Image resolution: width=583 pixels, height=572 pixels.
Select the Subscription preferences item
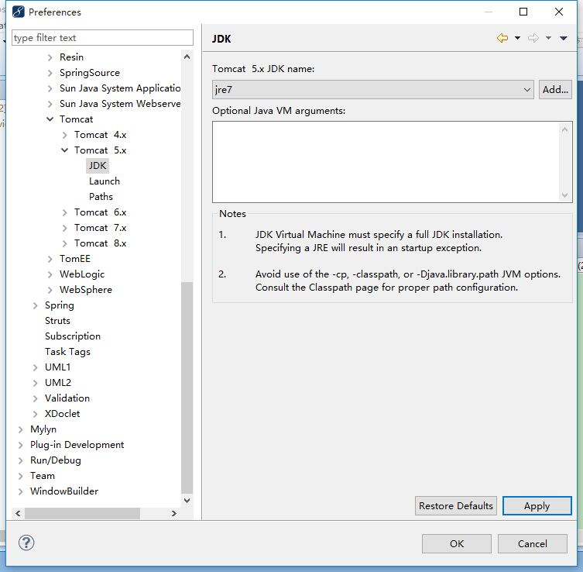[73, 336]
